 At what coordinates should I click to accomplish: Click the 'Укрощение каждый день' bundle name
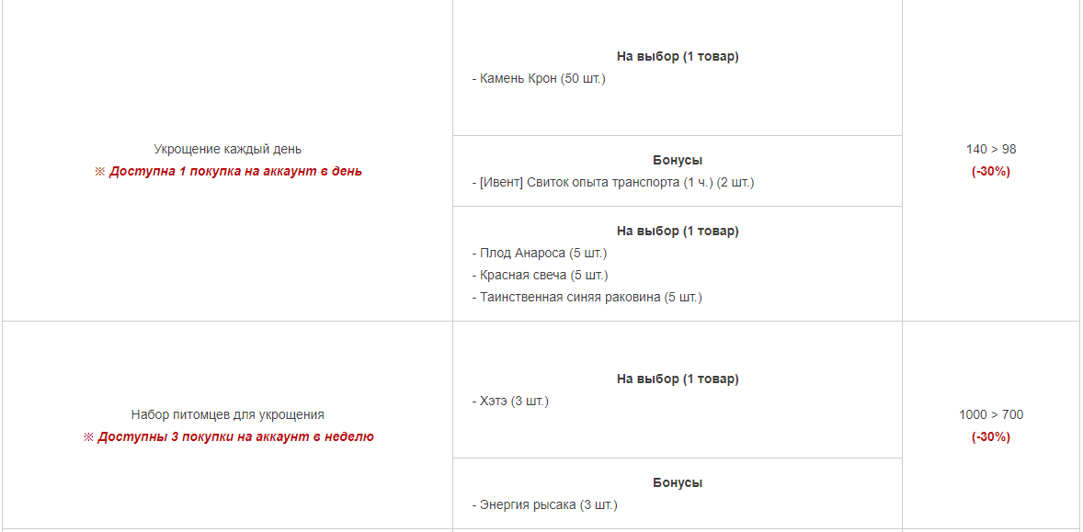pos(227,149)
